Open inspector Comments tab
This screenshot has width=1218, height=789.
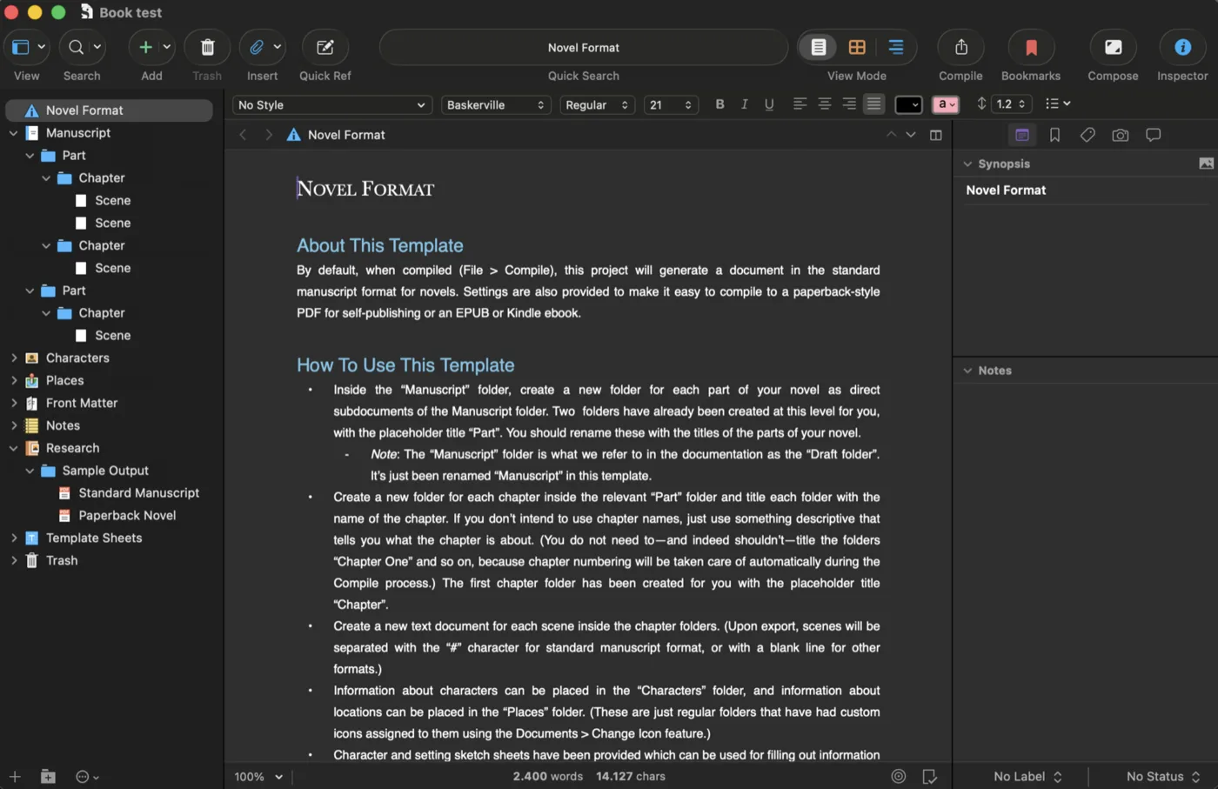pos(1154,135)
